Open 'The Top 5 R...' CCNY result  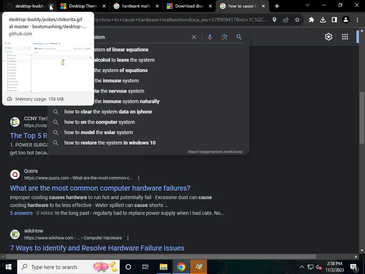tap(29, 136)
